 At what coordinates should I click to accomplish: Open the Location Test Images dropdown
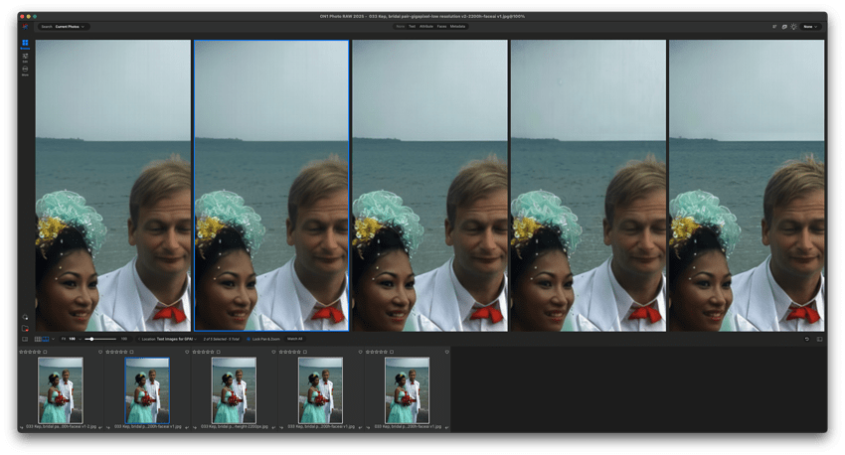pyautogui.click(x=170, y=339)
